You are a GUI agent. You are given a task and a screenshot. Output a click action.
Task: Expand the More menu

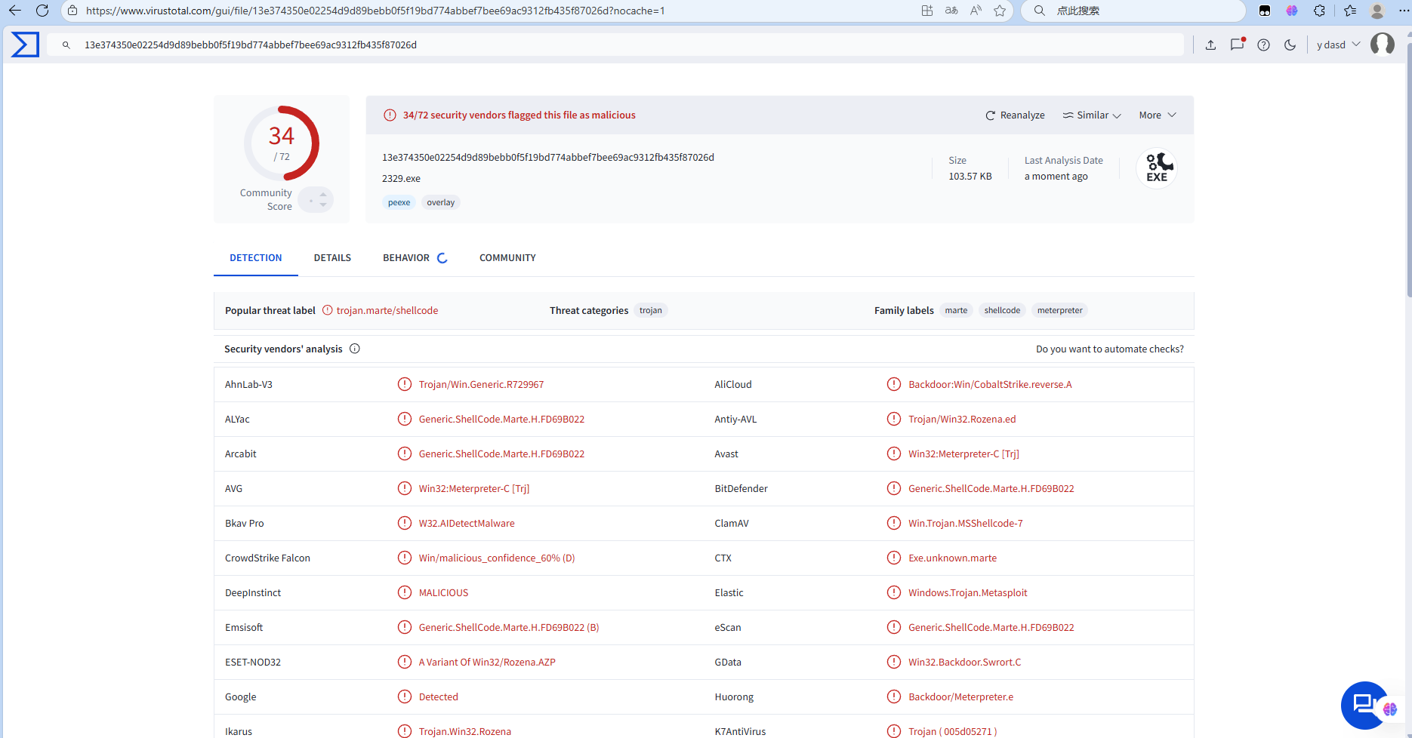click(x=1158, y=115)
